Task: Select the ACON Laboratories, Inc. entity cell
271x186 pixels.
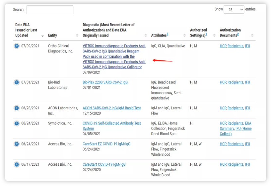Action: coord(63,111)
